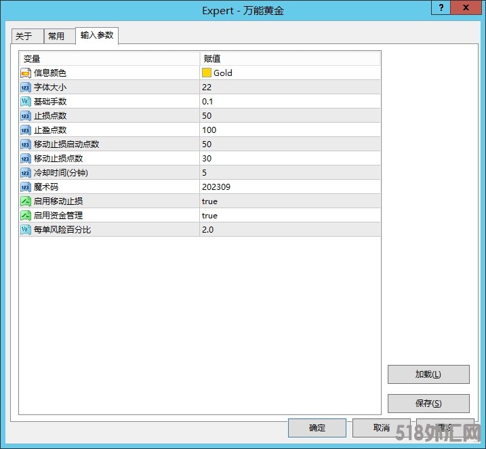Select the Gold value text
This screenshot has width=486, height=449.
click(223, 73)
